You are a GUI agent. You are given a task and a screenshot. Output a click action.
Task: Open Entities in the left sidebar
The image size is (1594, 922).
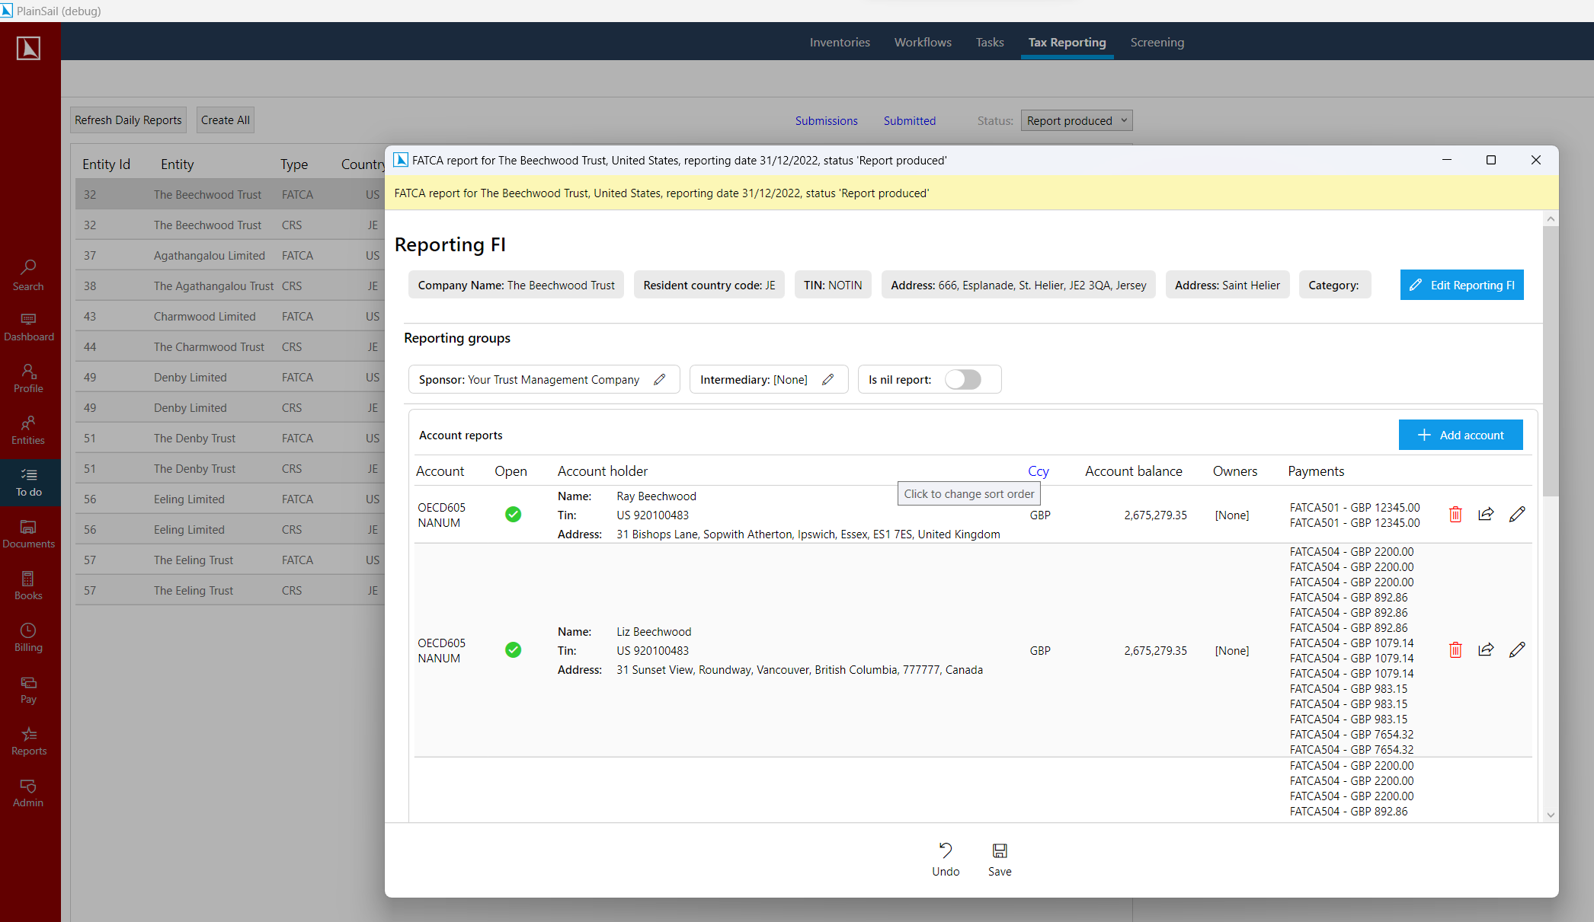point(28,430)
